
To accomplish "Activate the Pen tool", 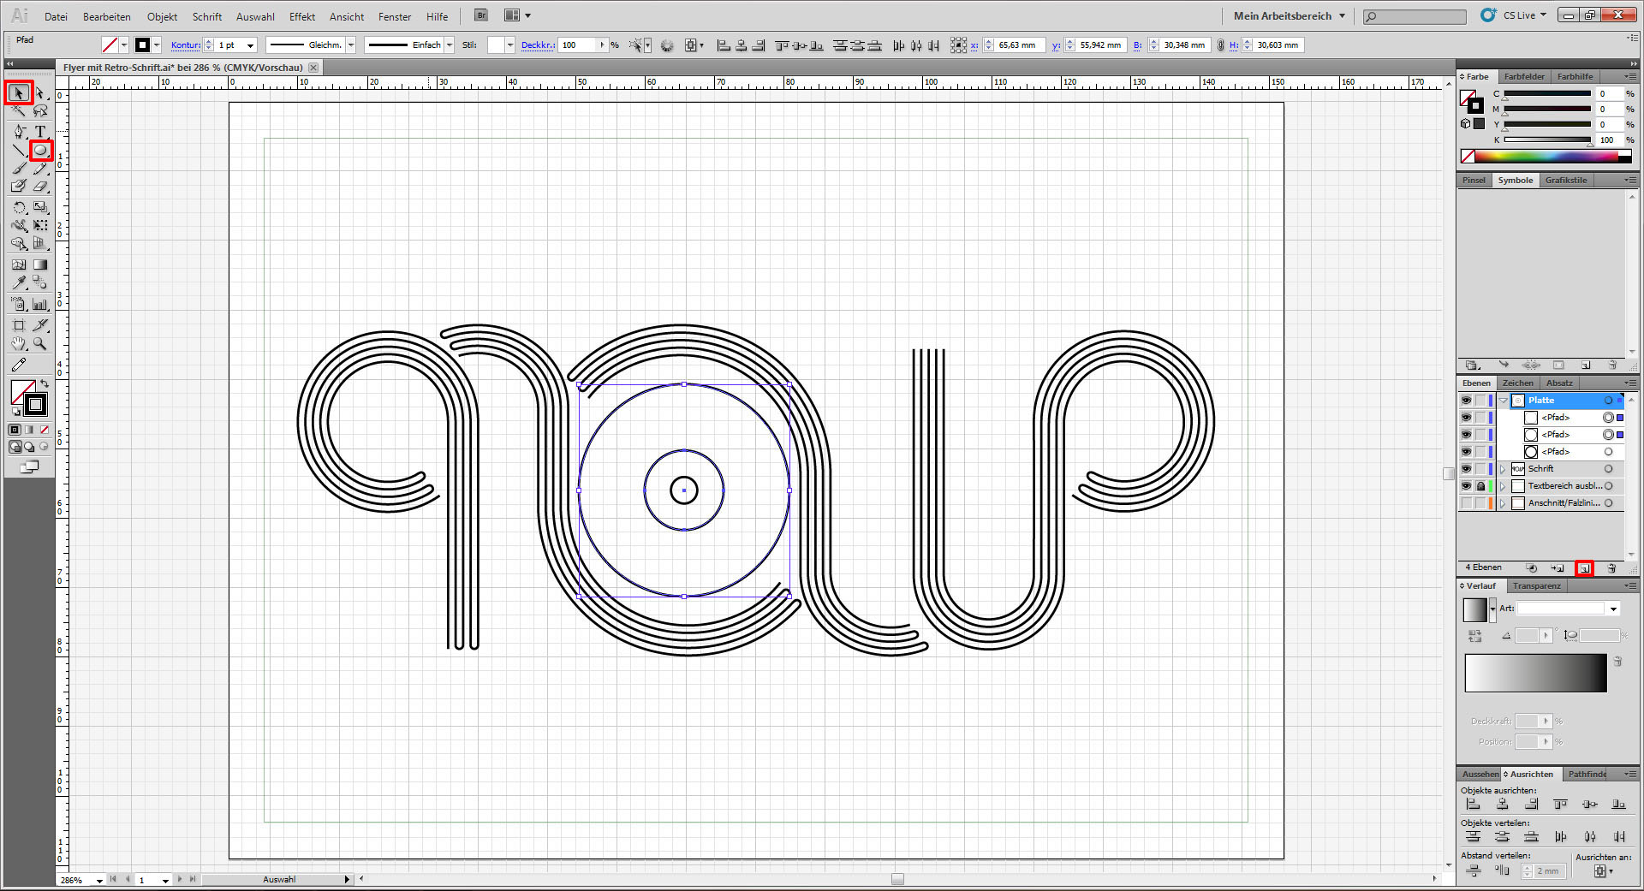I will 19,131.
